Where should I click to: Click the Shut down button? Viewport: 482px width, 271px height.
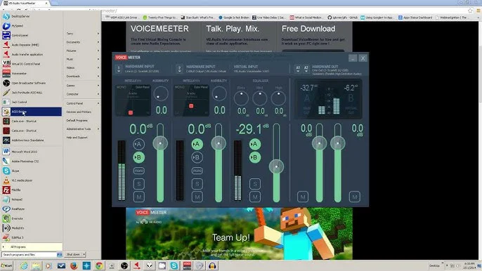(73, 254)
